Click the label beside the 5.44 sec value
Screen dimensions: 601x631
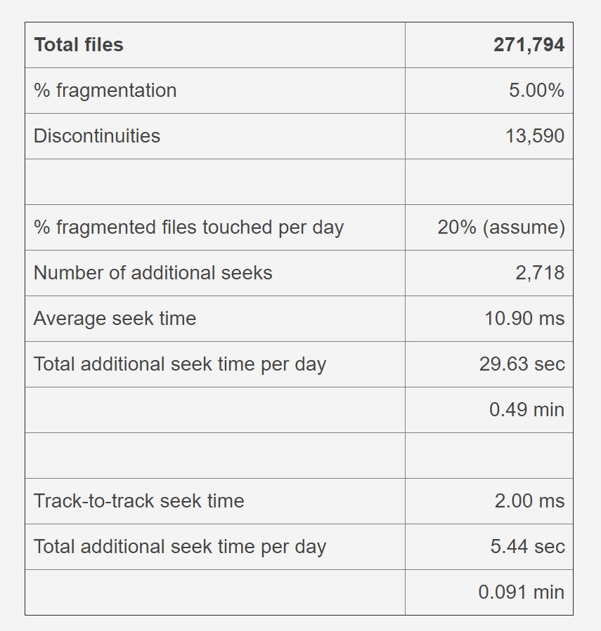(x=180, y=547)
